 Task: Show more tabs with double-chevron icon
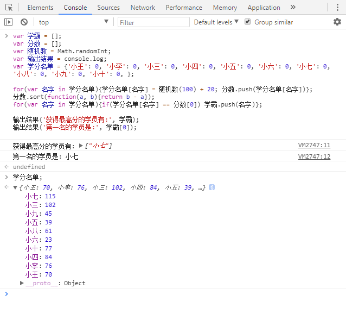tap(293, 7)
